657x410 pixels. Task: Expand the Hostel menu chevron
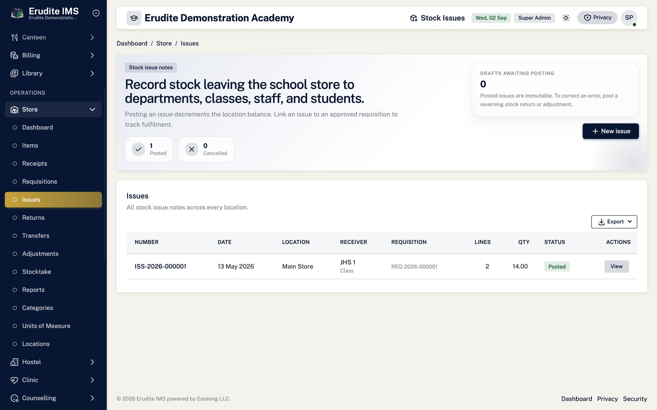pyautogui.click(x=92, y=362)
